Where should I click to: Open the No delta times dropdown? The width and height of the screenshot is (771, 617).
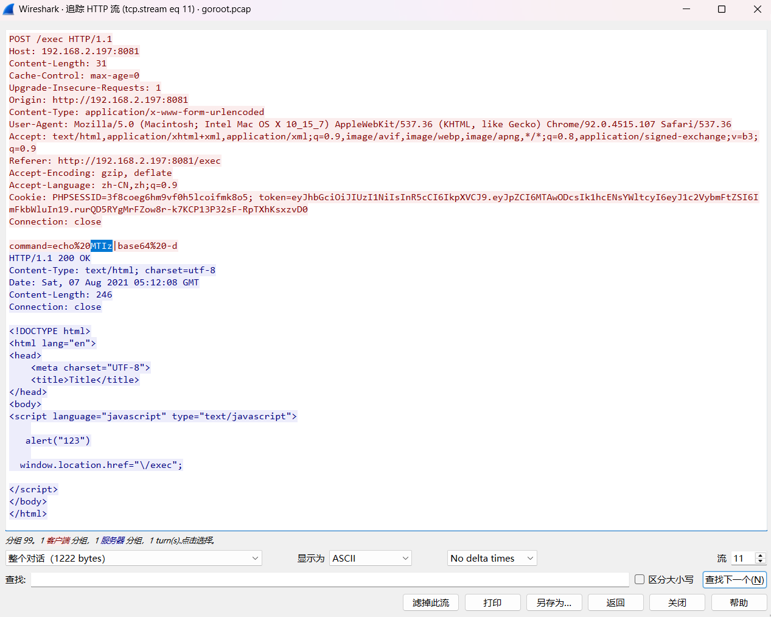492,558
